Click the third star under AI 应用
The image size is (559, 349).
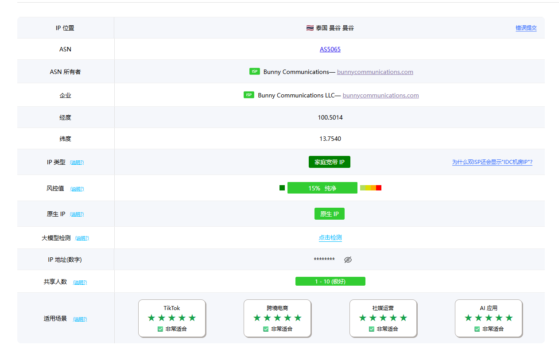click(489, 318)
